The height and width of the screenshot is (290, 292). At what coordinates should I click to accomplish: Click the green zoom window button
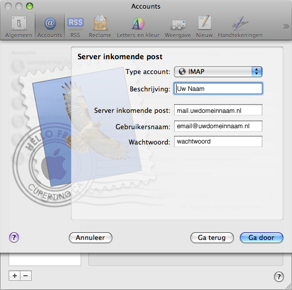[x=30, y=6]
